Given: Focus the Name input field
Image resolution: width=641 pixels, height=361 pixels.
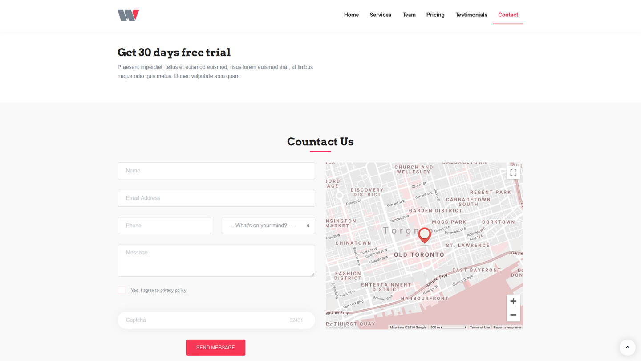Looking at the screenshot, I should (x=216, y=171).
